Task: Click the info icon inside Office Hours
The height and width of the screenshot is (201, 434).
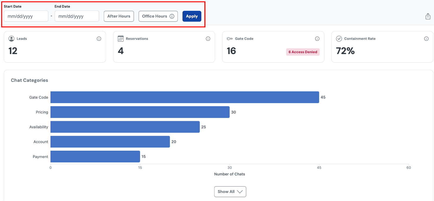Action: click(172, 16)
